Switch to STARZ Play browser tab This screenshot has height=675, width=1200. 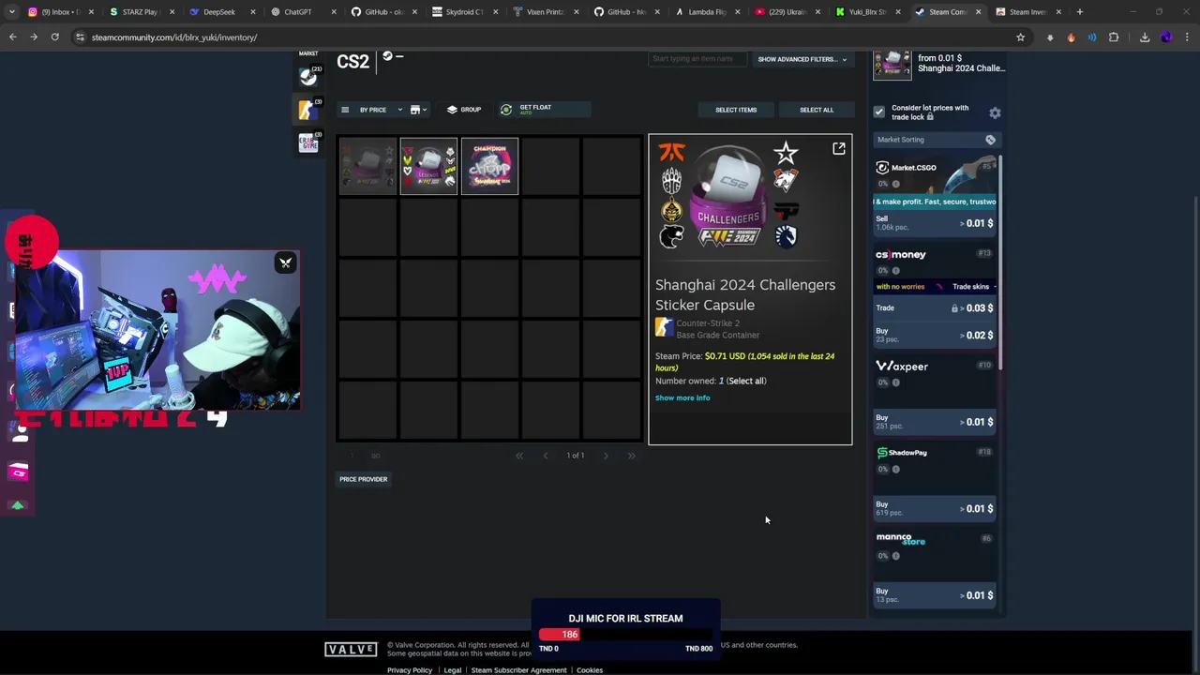pyautogui.click(x=140, y=12)
